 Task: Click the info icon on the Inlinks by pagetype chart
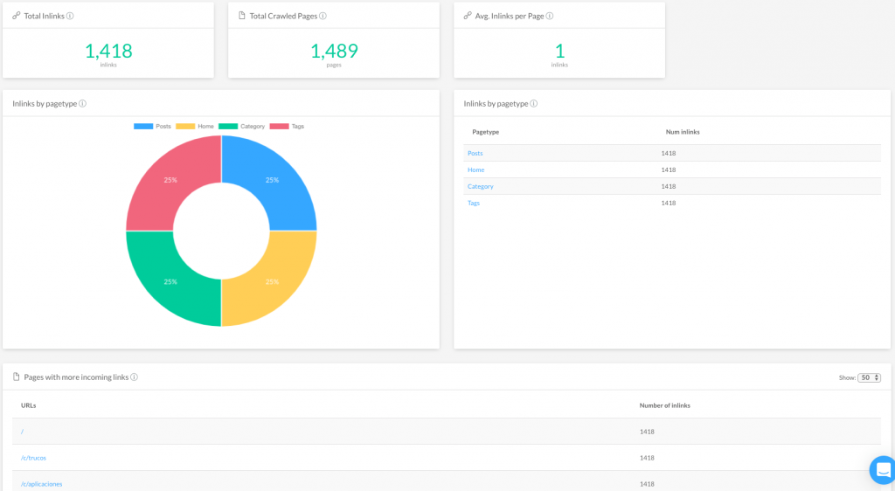tap(83, 104)
